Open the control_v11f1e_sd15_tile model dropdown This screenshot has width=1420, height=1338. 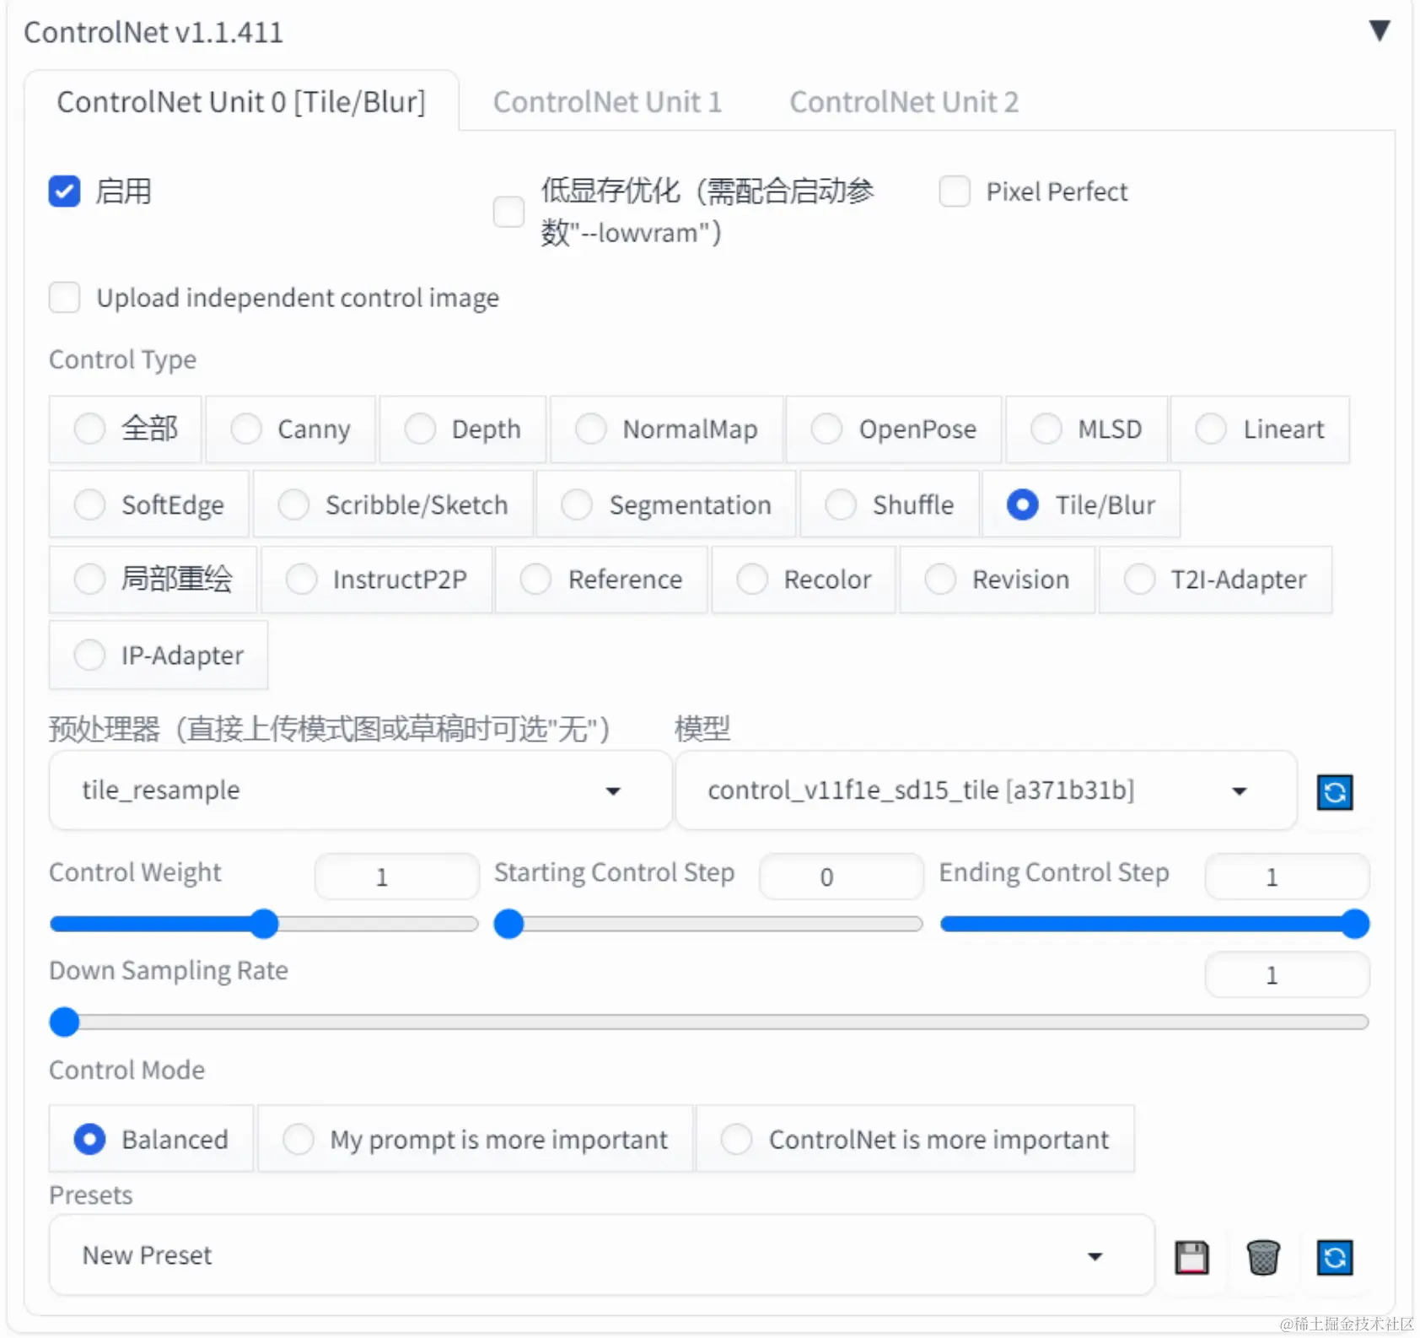pos(986,790)
